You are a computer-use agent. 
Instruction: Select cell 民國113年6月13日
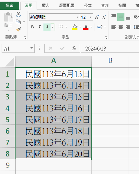click(x=53, y=73)
